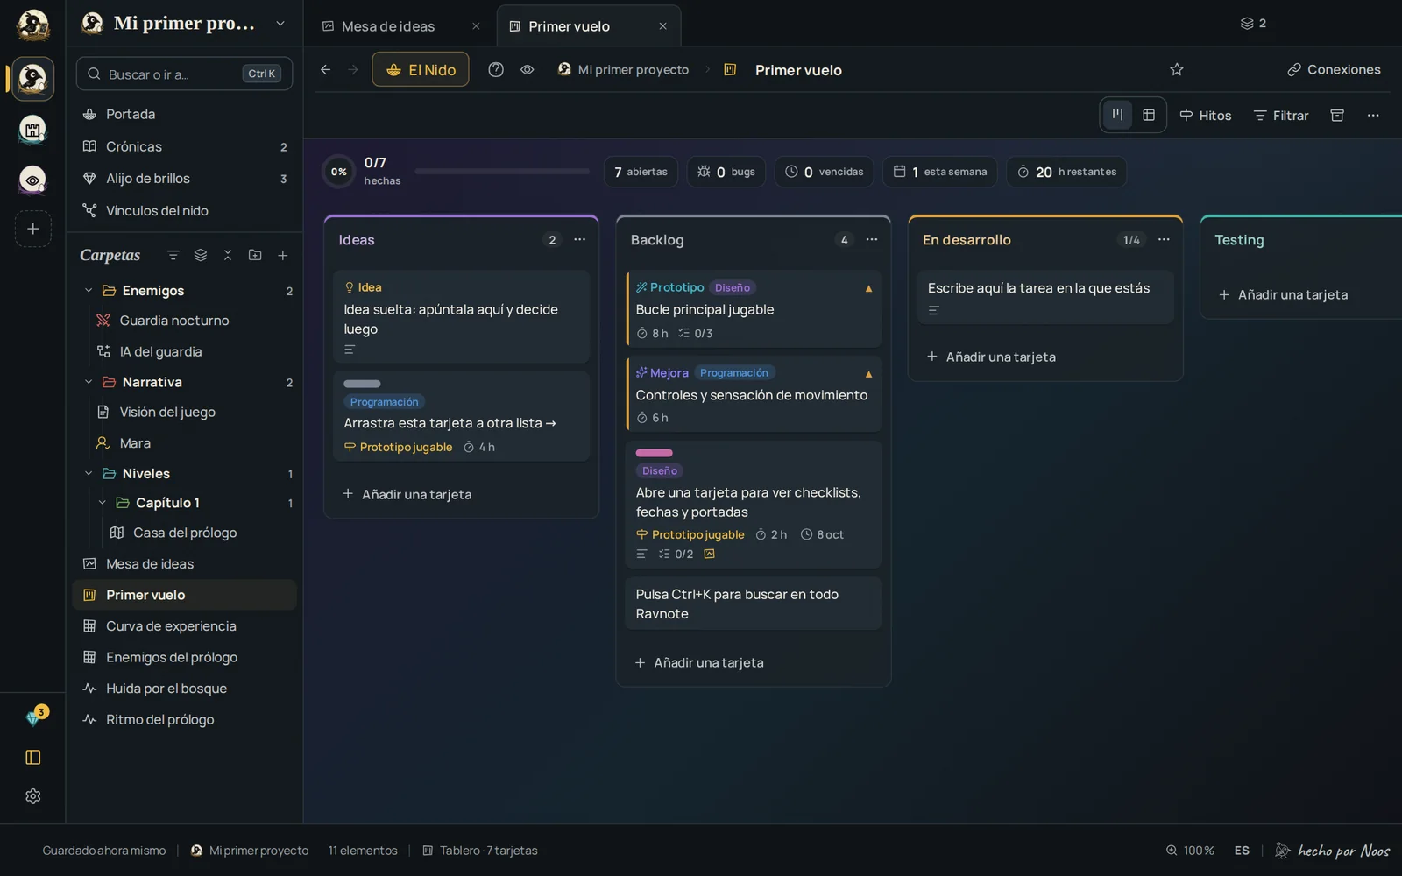Collapse the Narrativa folder

(89, 382)
